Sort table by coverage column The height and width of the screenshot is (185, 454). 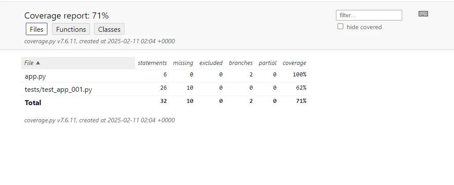click(294, 63)
